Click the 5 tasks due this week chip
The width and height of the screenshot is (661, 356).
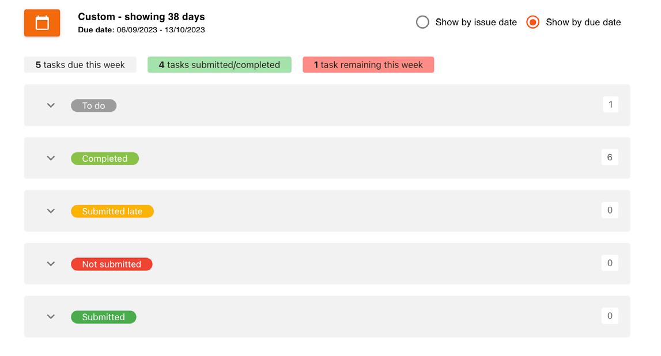80,65
